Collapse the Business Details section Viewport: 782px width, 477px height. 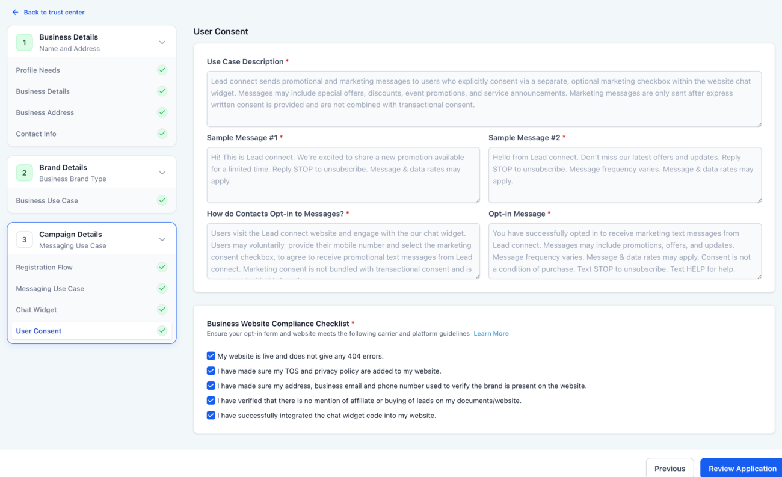(x=161, y=43)
